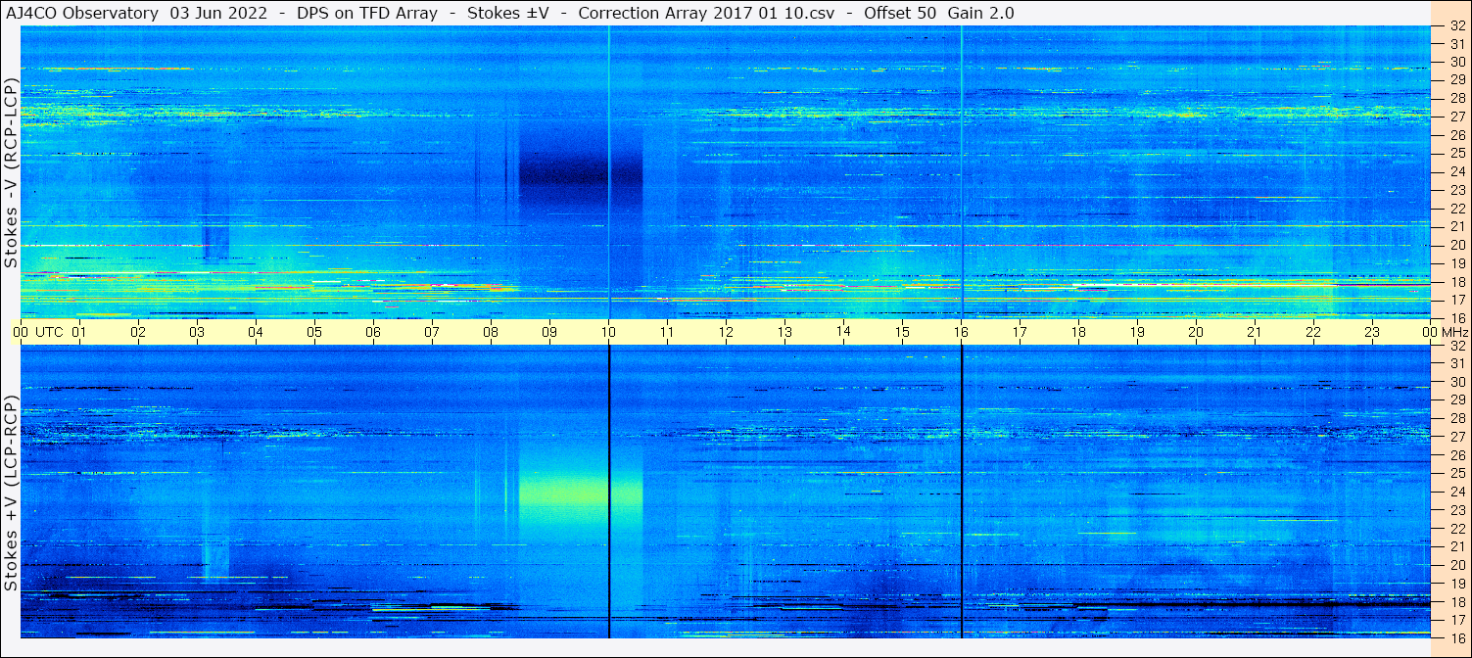Image resolution: width=1472 pixels, height=658 pixels.
Task: Click the 'Stokes -V (RCP-LCP)' axis label
Action: (x=12, y=172)
